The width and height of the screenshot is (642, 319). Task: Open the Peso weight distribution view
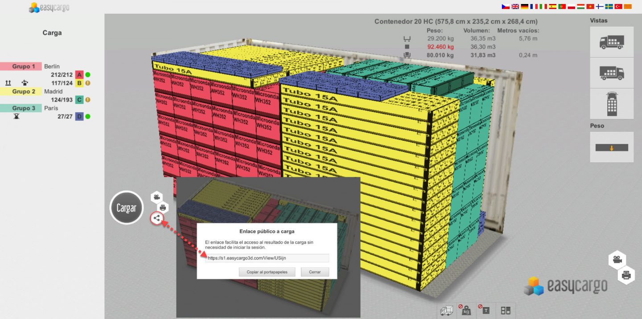click(x=611, y=147)
